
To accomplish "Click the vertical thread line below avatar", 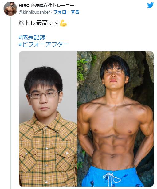I will (x=10, y=102).
